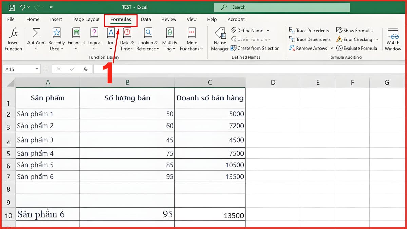Screen dimensions: 407x229
Task: Expand the Remove Arrows dropdown arrow
Action: click(x=331, y=48)
